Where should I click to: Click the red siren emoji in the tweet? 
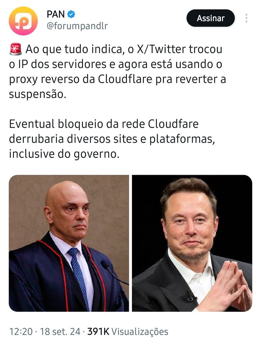pos(16,49)
